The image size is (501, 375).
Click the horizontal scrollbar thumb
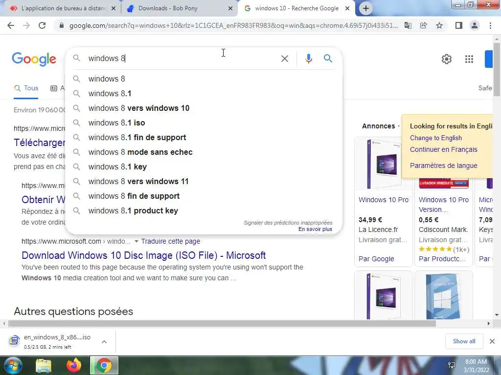(x=222, y=324)
